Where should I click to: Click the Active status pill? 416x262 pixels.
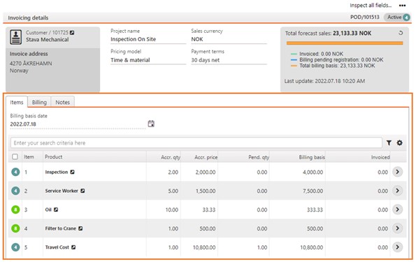397,17
